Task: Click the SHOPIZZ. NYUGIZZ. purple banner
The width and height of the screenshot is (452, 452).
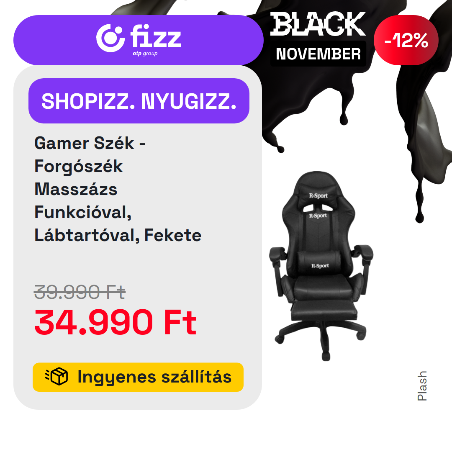Action: pos(139,101)
